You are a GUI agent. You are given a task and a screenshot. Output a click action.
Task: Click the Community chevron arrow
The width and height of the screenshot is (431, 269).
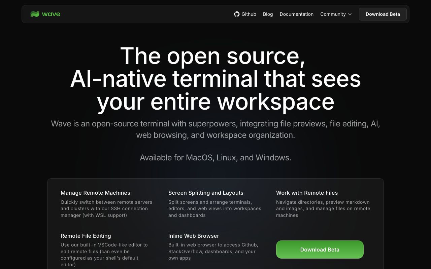[x=350, y=14]
